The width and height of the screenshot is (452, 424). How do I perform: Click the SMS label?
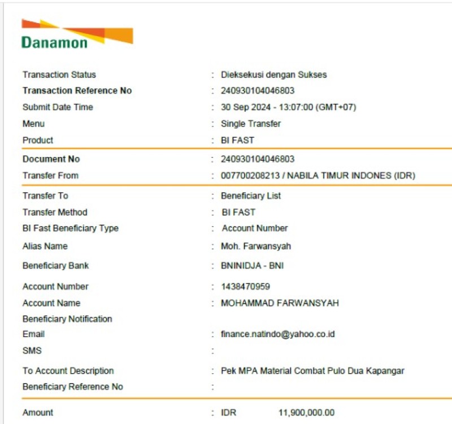(x=32, y=351)
